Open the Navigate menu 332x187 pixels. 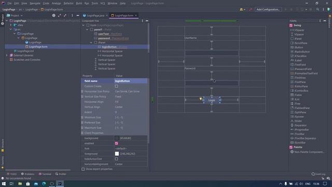click(x=35, y=3)
